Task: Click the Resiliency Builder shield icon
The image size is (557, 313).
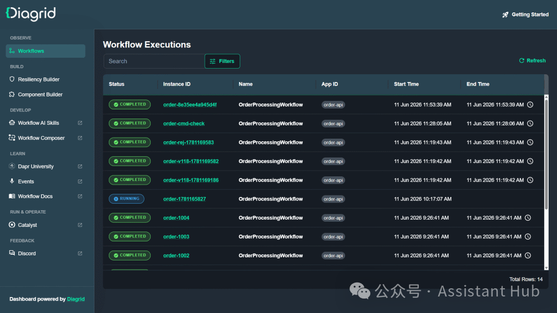Action: (12, 79)
